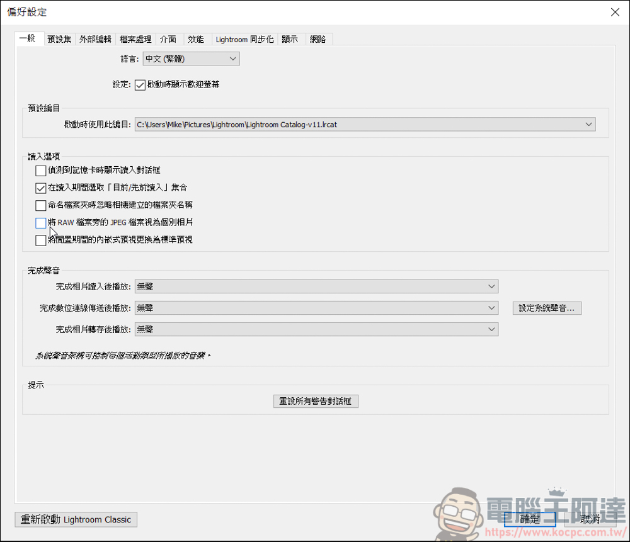The width and height of the screenshot is (630, 542).
Task: Uncheck 在讀入期間選取「目前/先前讀入」集合
Action: [x=40, y=188]
